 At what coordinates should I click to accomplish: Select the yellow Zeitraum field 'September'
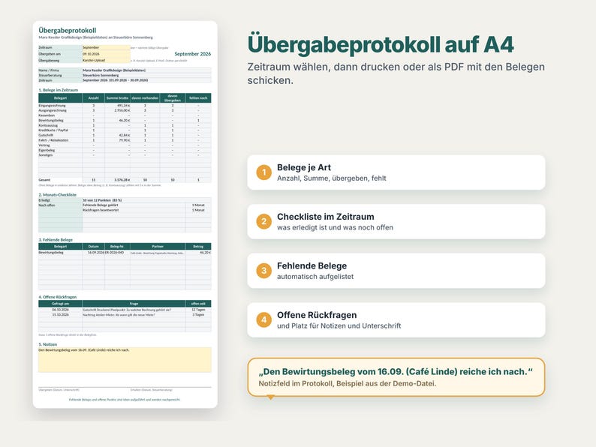(x=106, y=47)
